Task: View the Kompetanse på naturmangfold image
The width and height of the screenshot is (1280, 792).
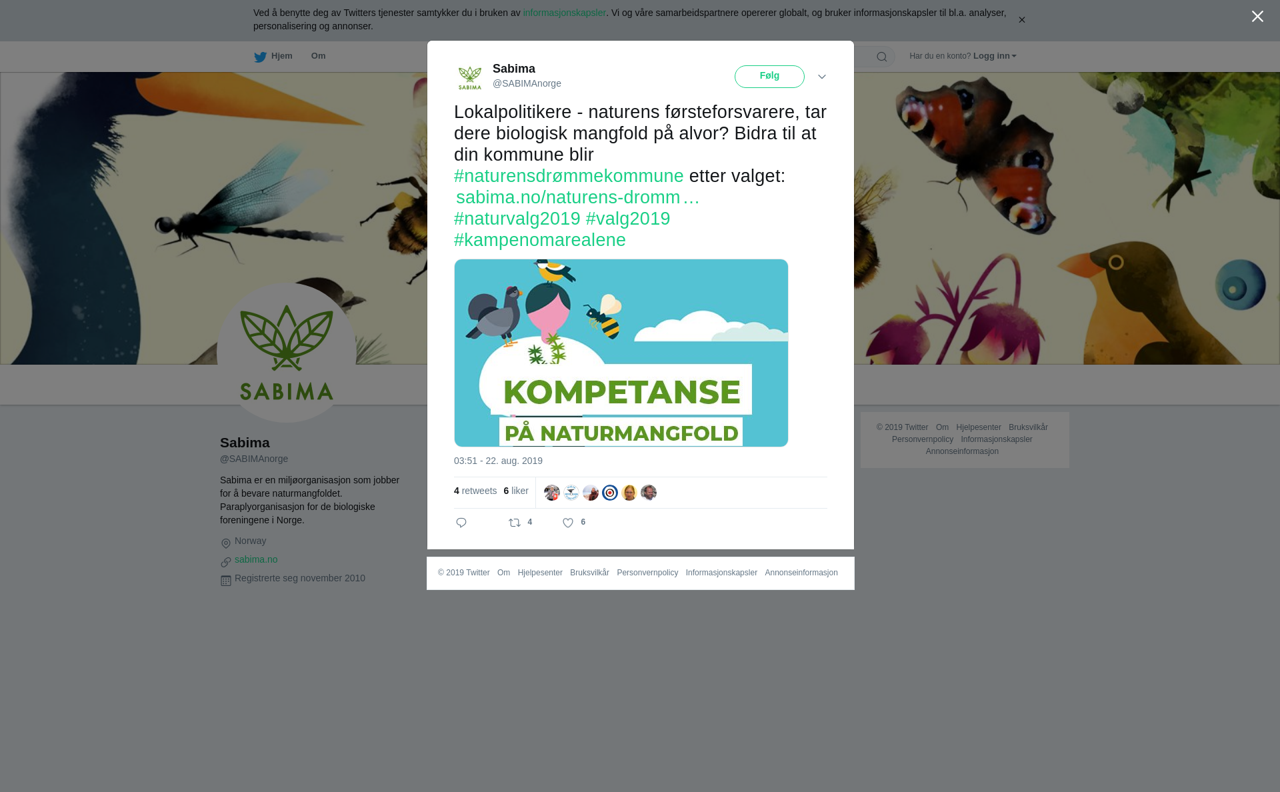Action: (621, 353)
